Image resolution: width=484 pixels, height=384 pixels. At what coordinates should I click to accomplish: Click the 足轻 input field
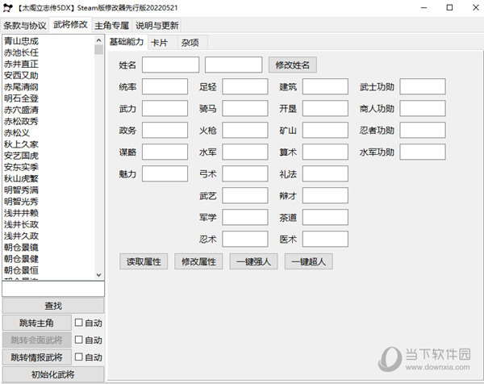[x=245, y=86]
